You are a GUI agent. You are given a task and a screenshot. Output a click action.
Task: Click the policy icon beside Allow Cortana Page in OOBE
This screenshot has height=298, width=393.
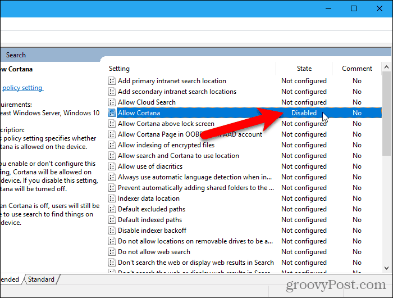(112, 134)
